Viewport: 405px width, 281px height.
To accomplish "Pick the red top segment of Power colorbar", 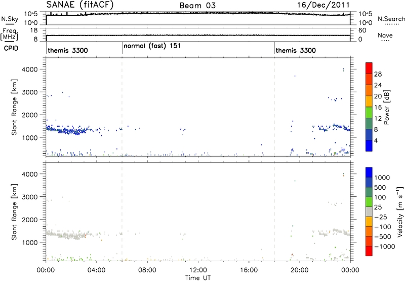I will coord(369,68).
